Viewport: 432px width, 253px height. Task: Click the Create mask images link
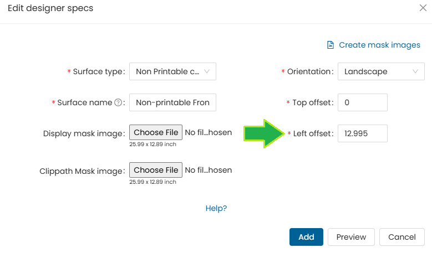pyautogui.click(x=379, y=45)
